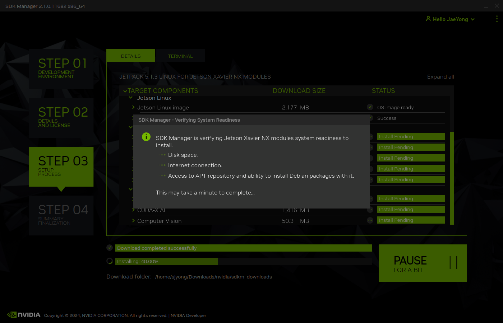Select STEP 04 Summary Finalization
Viewport: 503px width, 323px height.
point(61,215)
